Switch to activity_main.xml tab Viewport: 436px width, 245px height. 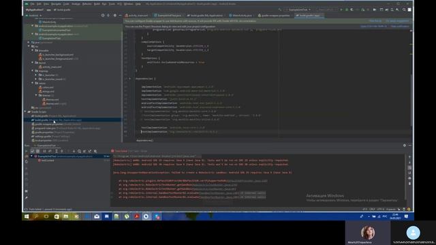[138, 16]
